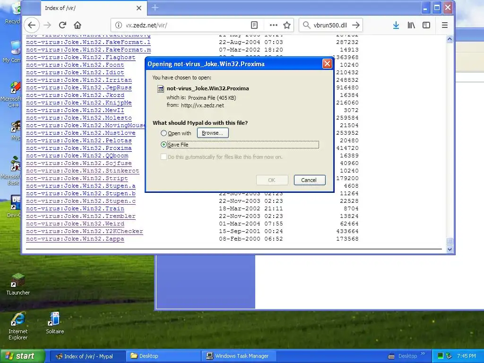
Task: Open the downloads arrow panel
Action: click(396, 26)
